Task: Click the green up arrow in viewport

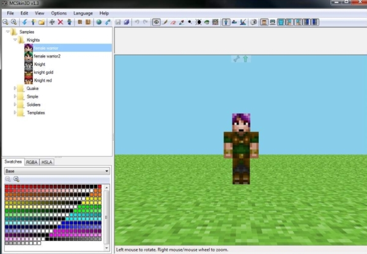Action: (245, 59)
